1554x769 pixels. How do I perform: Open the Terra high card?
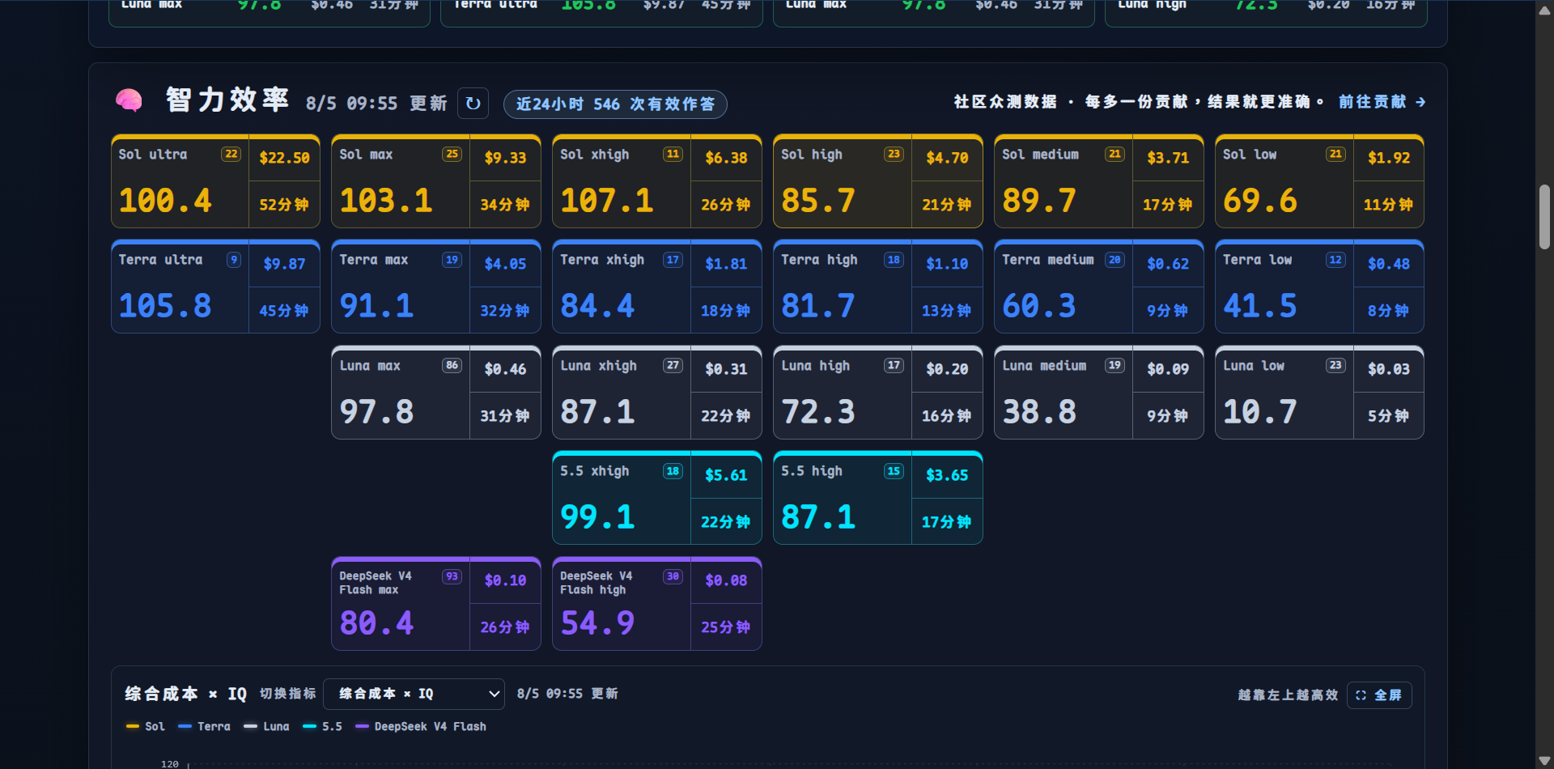click(x=878, y=287)
